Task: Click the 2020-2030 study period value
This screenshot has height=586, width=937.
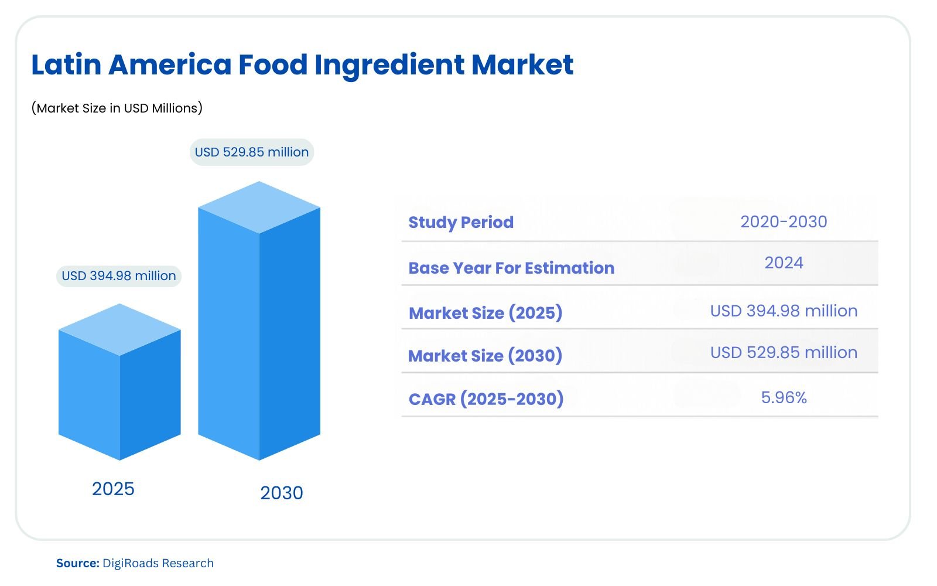Action: (784, 222)
